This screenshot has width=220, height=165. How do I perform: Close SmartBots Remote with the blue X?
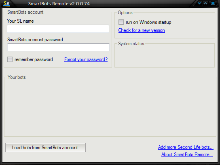(x=213, y=3)
